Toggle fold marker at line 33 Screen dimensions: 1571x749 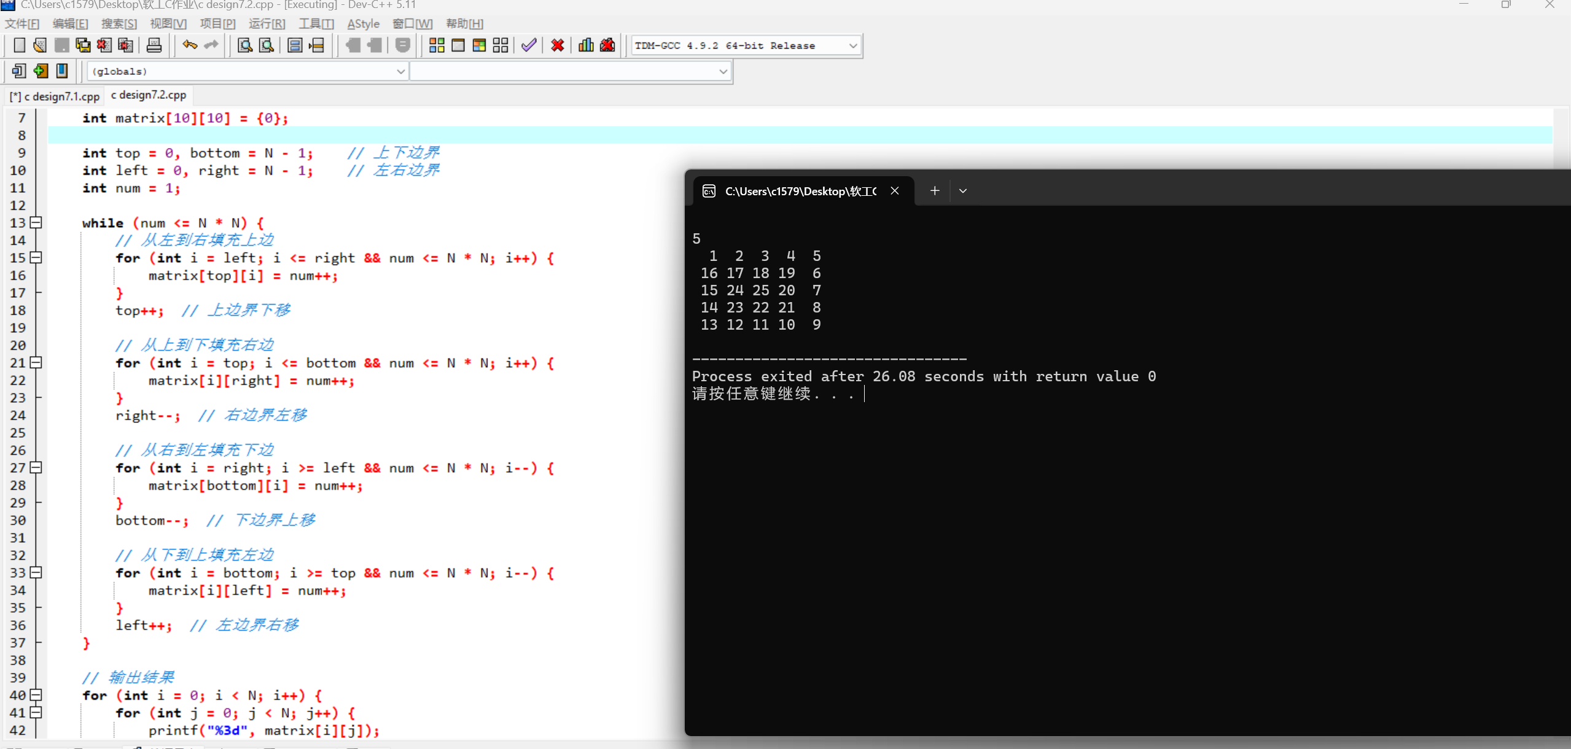pyautogui.click(x=36, y=573)
